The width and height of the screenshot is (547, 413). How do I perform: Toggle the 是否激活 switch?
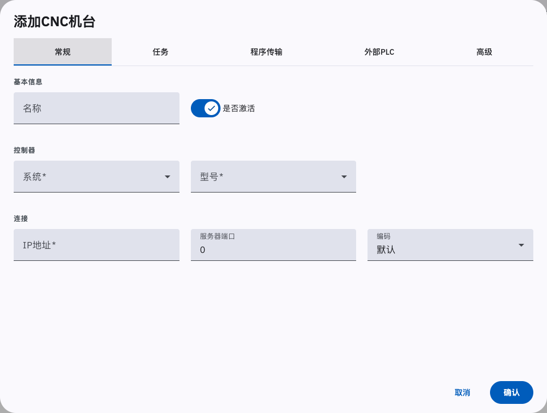coord(206,108)
